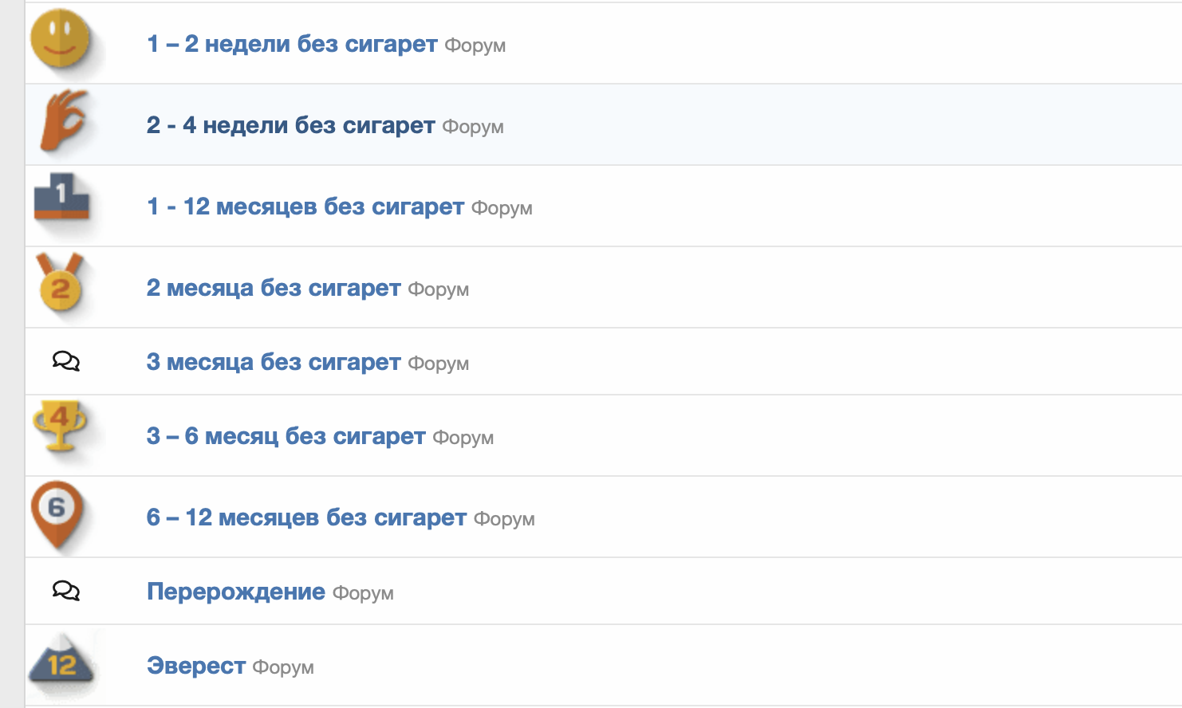Image resolution: width=1182 pixels, height=708 pixels.
Task: Click the yellow smiley face forum icon
Action: (x=61, y=38)
